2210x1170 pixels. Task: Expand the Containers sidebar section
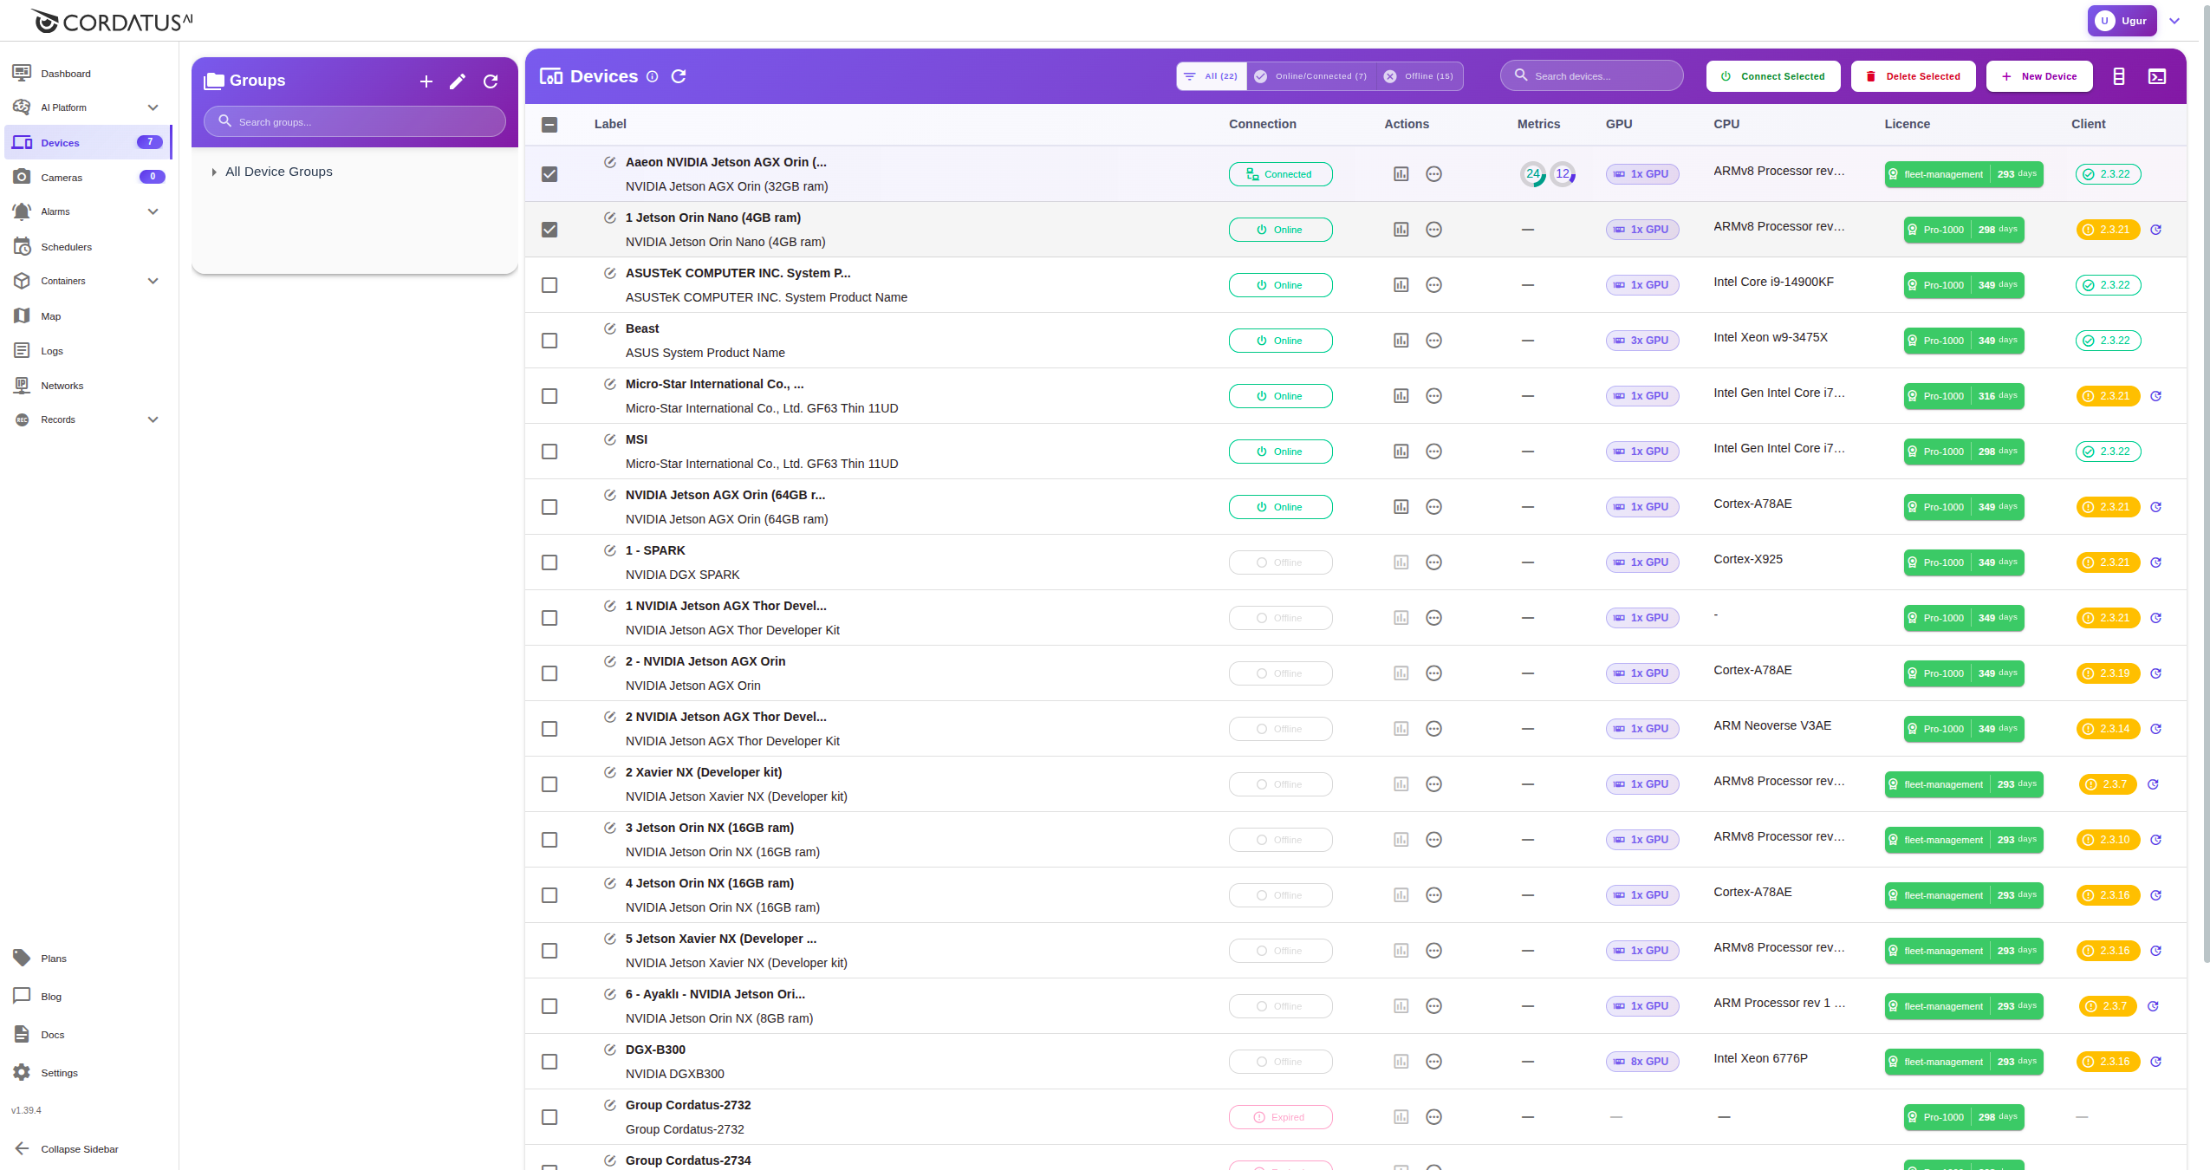[87, 280]
